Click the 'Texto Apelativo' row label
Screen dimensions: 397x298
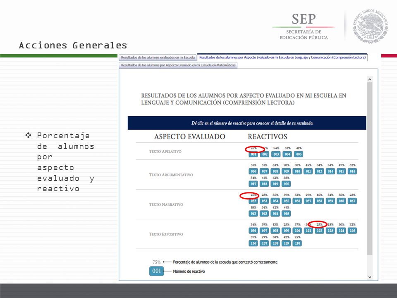pyautogui.click(x=165, y=151)
